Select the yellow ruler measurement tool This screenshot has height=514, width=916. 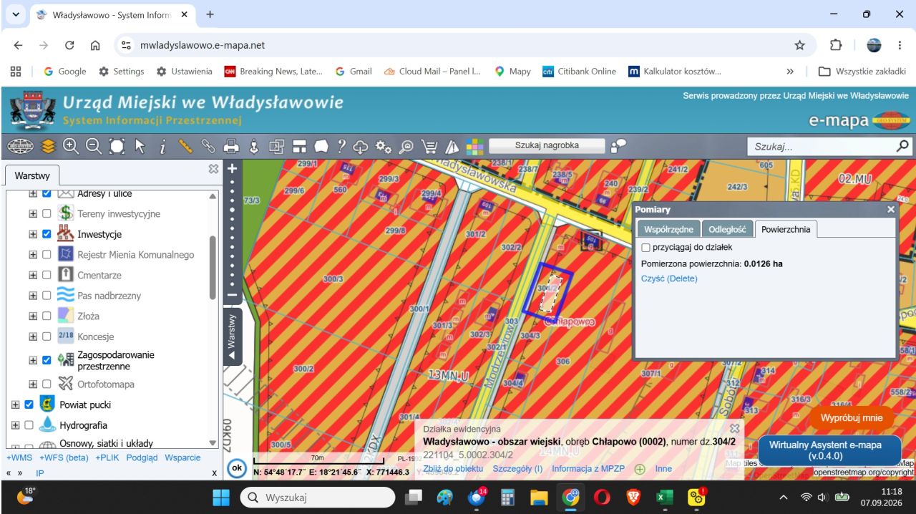click(185, 146)
